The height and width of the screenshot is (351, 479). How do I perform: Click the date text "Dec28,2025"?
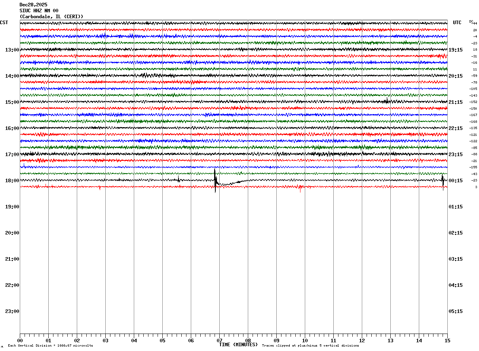pyautogui.click(x=33, y=5)
